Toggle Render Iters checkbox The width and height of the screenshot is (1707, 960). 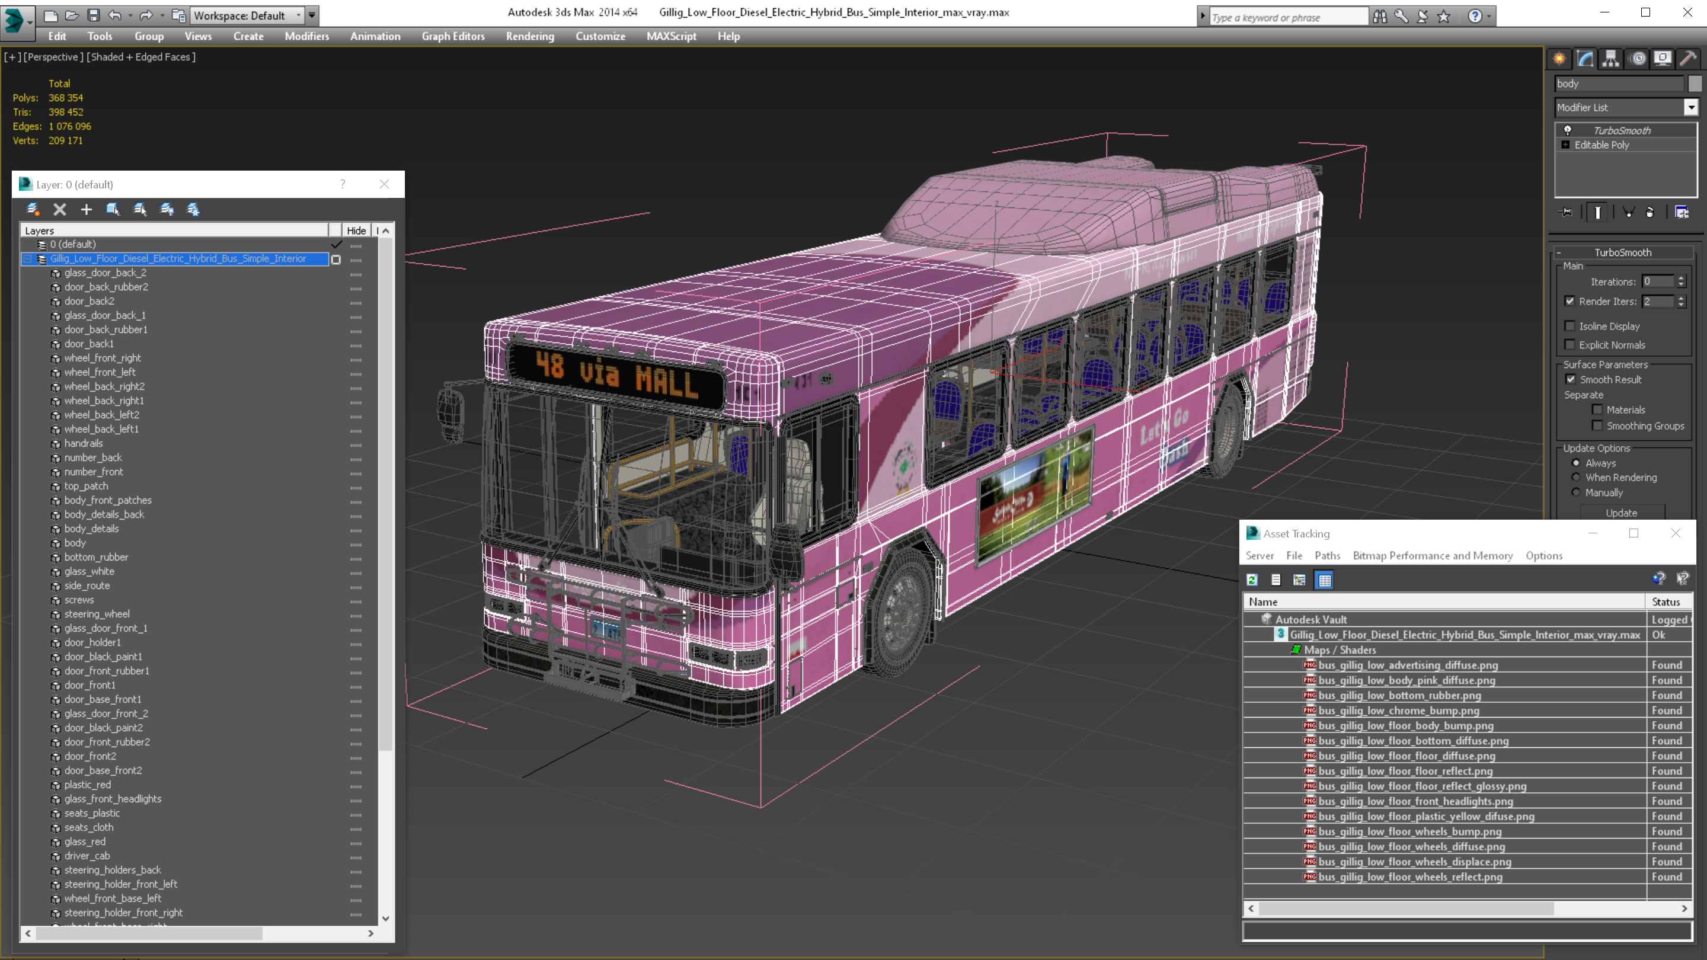1570,301
